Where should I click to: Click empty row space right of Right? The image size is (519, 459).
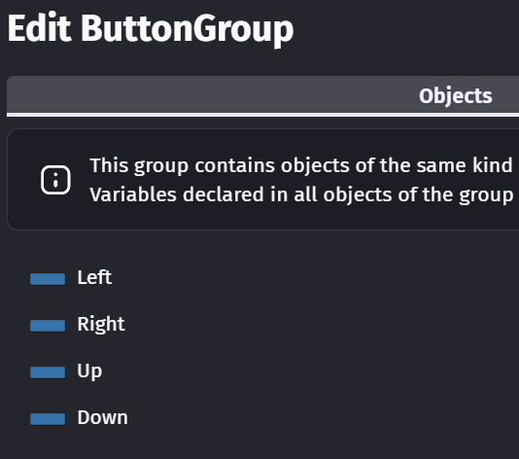click(321, 324)
